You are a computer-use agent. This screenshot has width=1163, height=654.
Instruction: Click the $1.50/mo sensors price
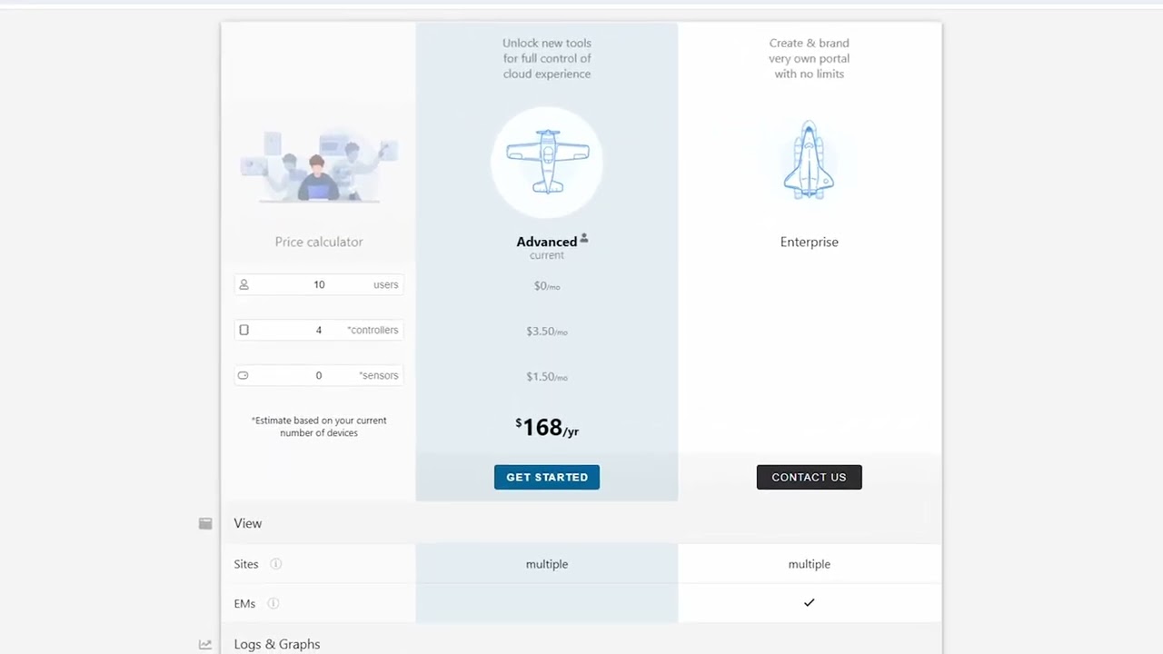coord(547,377)
